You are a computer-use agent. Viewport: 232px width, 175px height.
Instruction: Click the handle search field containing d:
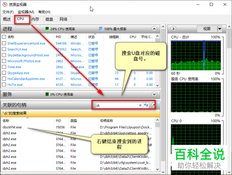click(117, 105)
